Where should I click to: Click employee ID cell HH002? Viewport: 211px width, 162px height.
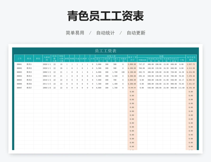click(x=19, y=68)
